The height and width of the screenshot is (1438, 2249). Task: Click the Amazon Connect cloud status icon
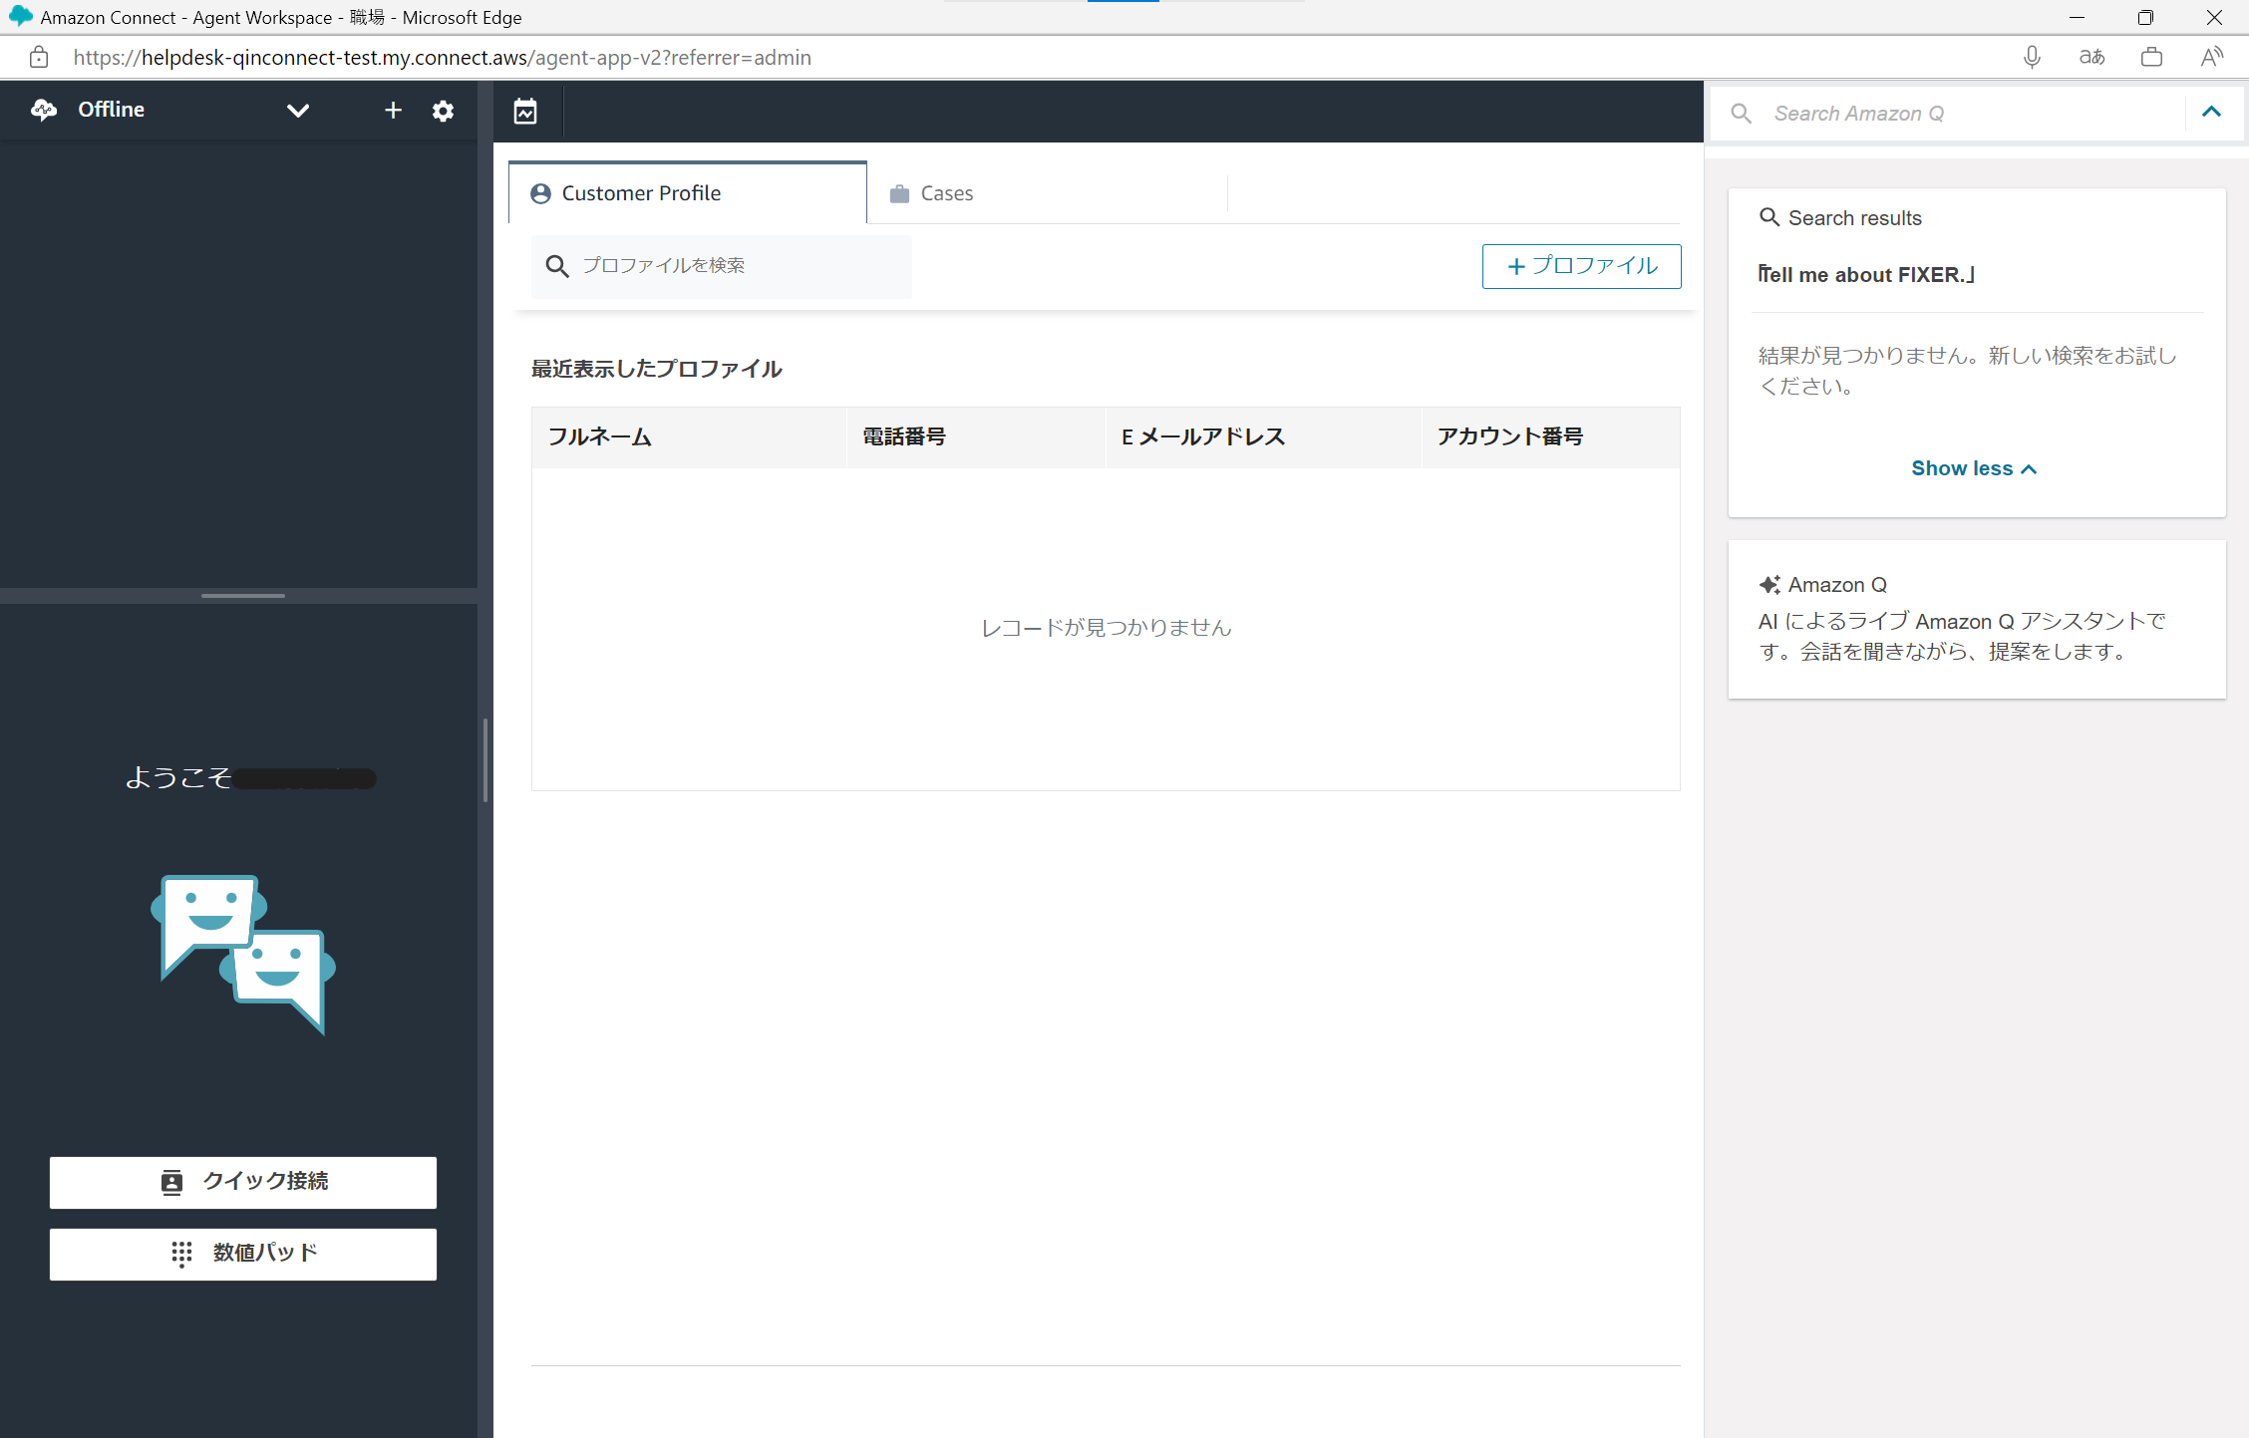click(x=44, y=110)
